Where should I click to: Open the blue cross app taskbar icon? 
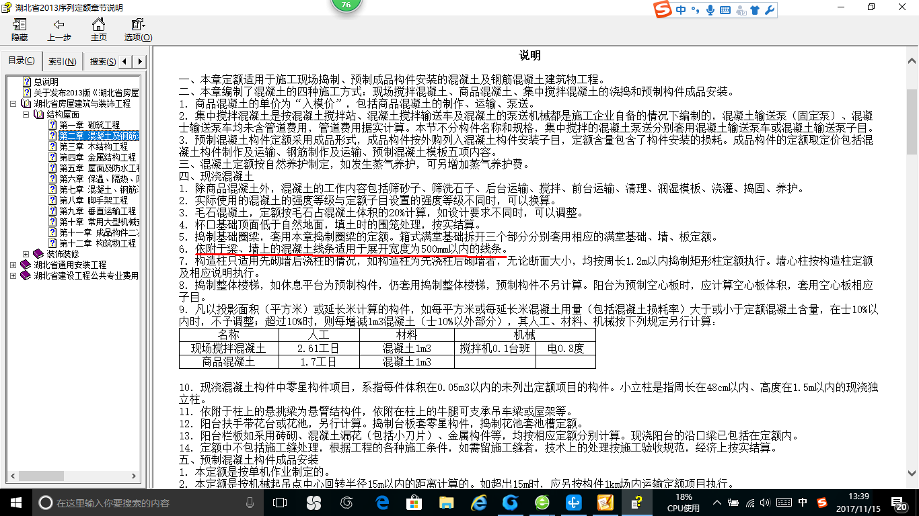[x=574, y=503]
